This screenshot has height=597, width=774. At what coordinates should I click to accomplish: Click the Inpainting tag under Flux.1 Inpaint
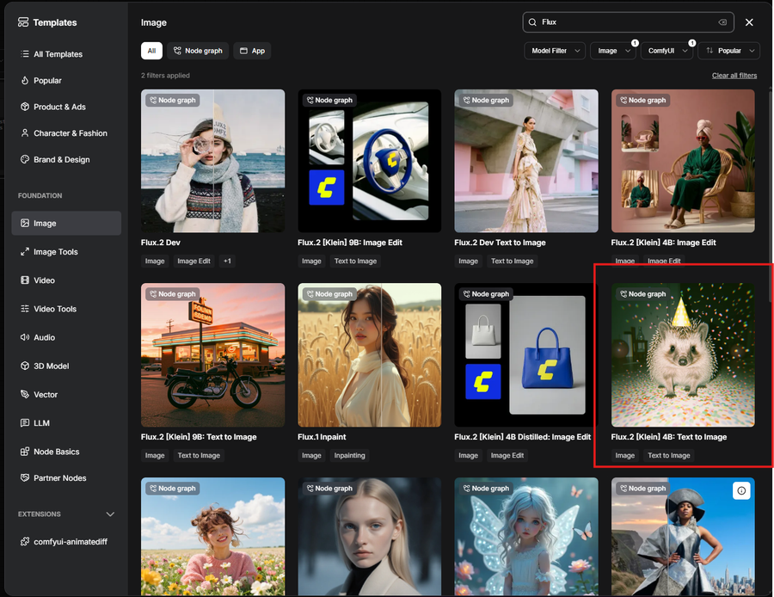(349, 455)
